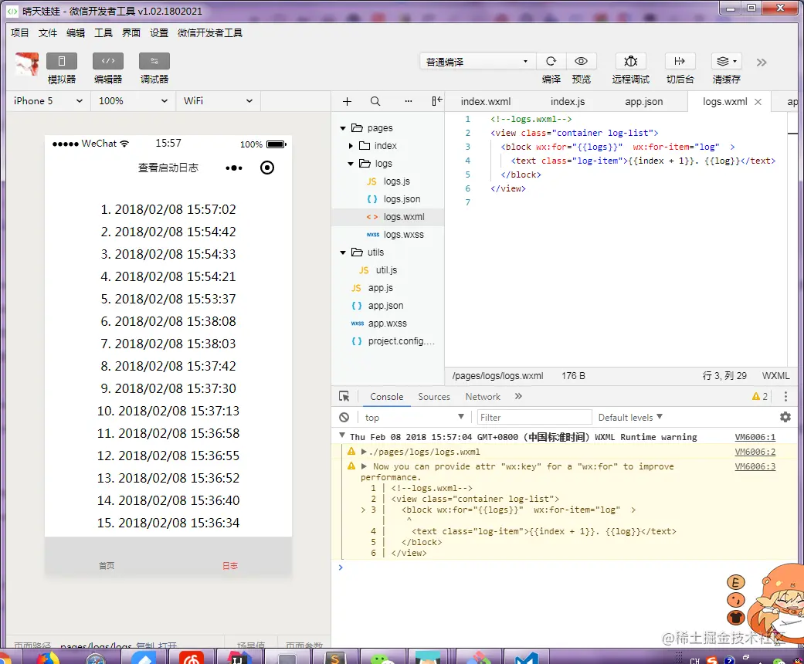Image resolution: width=804 pixels, height=664 pixels.
Task: Open the top context dropdown
Action: tap(414, 418)
